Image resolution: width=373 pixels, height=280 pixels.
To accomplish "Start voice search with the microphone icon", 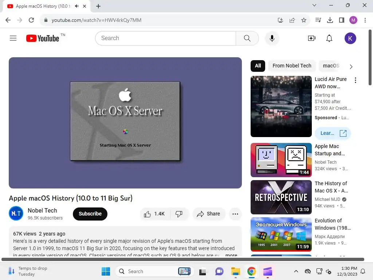I will (x=272, y=38).
